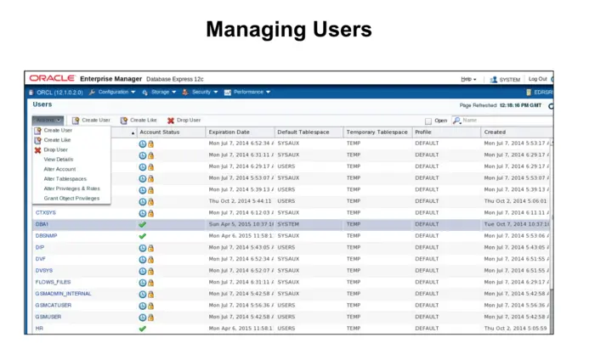
Task: Click the Log Out link
Action: point(537,79)
